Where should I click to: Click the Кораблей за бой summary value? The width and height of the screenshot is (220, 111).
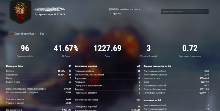[x=148, y=48]
